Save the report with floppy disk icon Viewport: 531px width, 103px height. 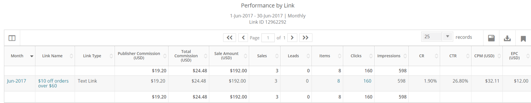[x=491, y=38]
